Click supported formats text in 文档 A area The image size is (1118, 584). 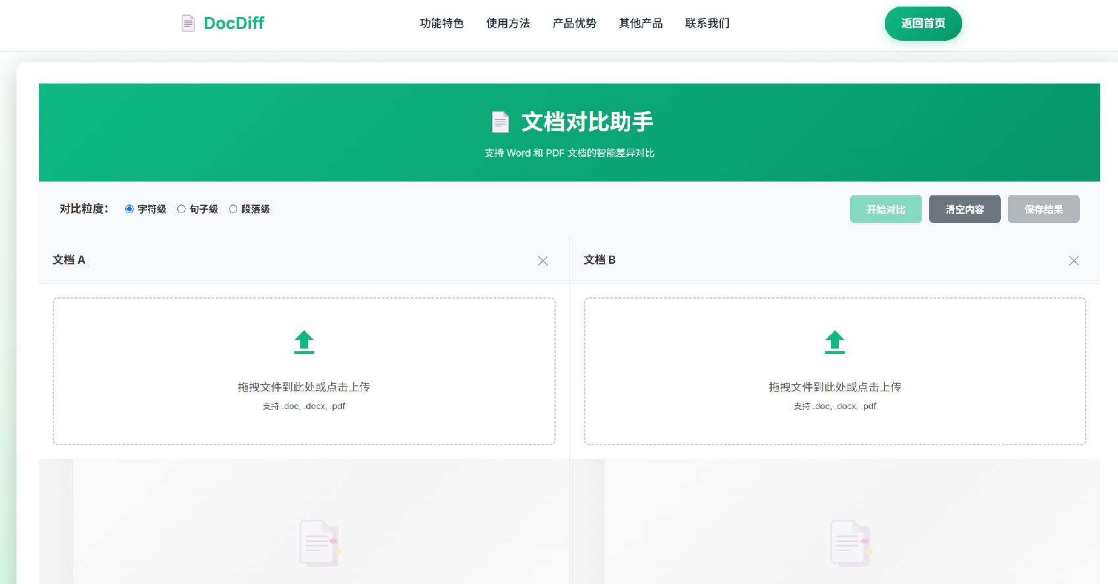pyautogui.click(x=304, y=406)
